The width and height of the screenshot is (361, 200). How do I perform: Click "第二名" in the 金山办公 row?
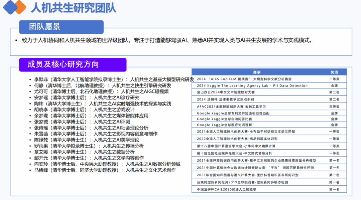tap(334, 92)
